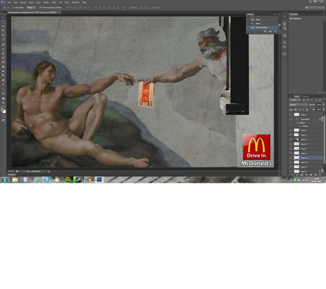Open the Layer menu
Image resolution: width=326 pixels, height=289 pixels.
31,3
